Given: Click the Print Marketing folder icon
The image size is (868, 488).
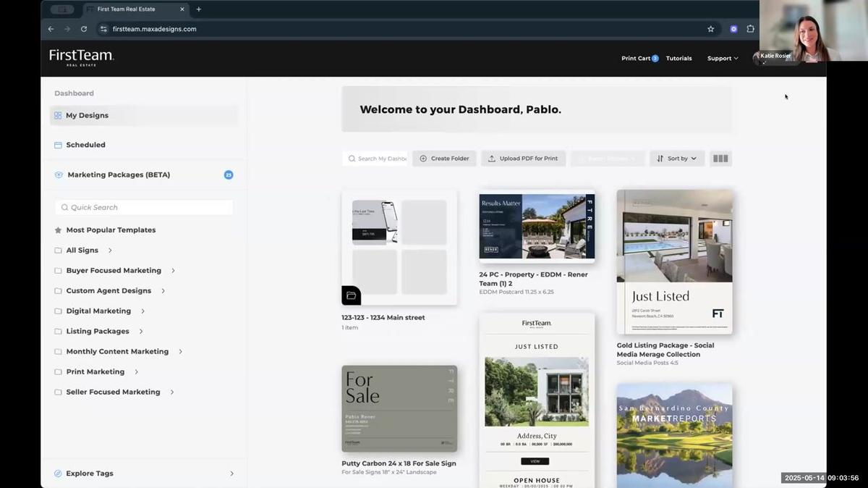Looking at the screenshot, I should coord(58,372).
